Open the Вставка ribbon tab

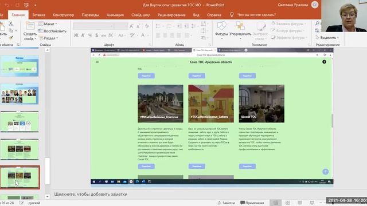[x=38, y=15]
